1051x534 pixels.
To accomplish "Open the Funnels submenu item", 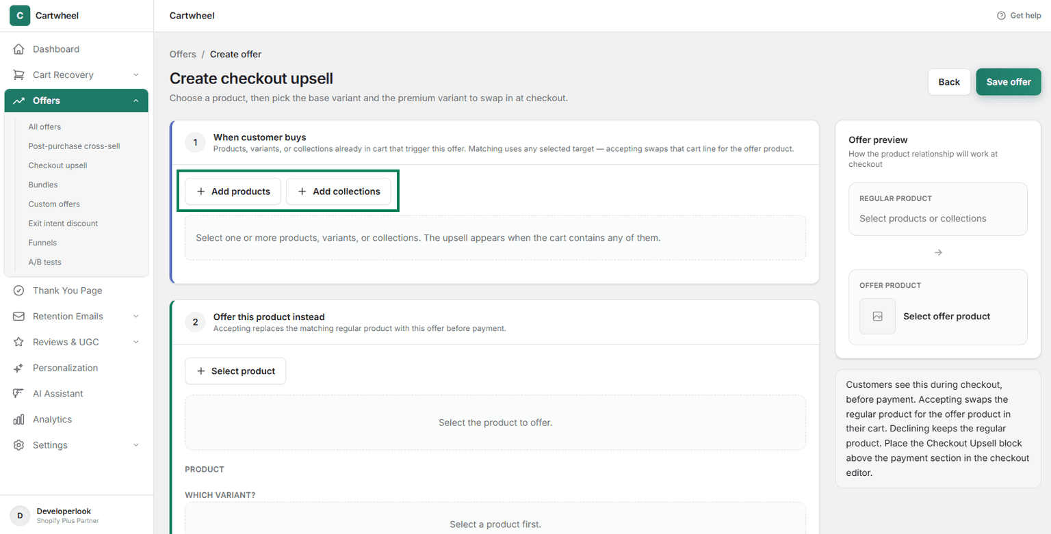I will pyautogui.click(x=42, y=243).
